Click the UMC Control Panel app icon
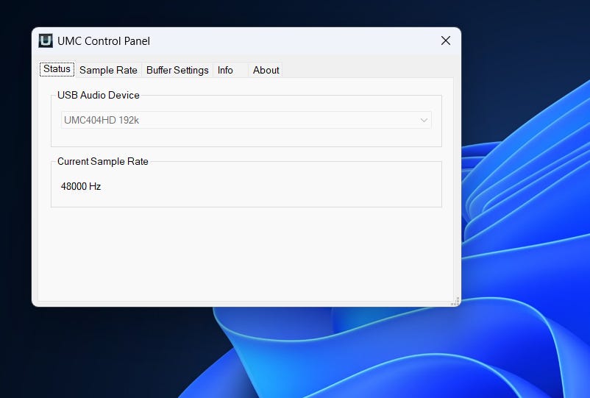The width and height of the screenshot is (590, 398). [x=46, y=40]
